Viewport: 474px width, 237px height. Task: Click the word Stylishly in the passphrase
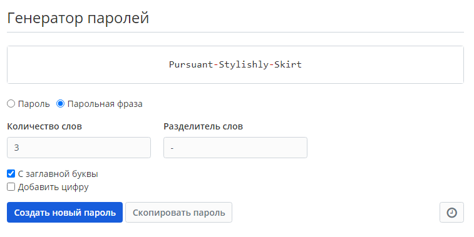click(244, 64)
